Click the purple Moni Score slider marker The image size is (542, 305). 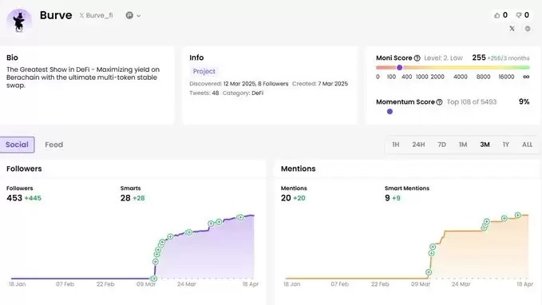[400, 67]
